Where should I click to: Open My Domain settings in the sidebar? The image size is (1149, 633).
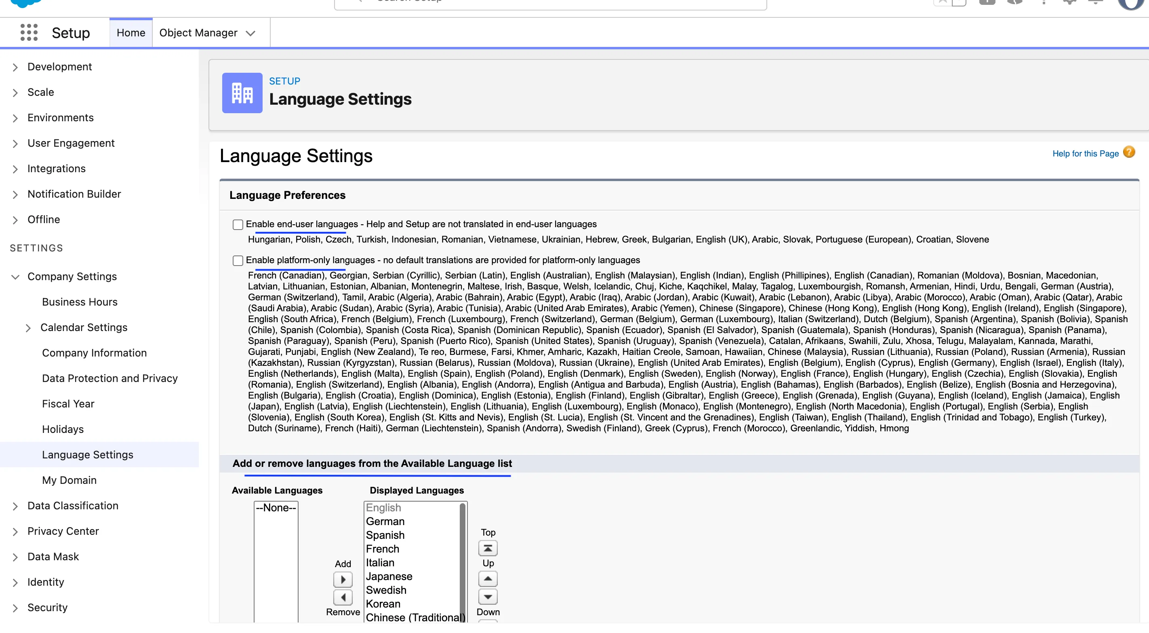click(69, 480)
